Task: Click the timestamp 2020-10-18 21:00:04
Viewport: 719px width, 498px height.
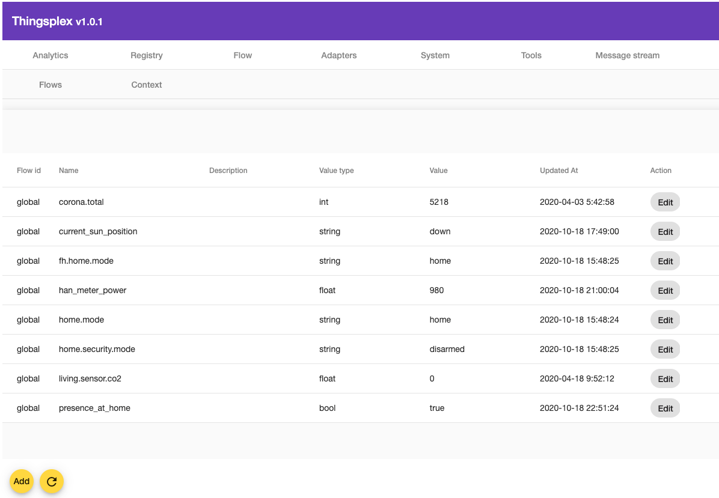Action: coord(579,291)
